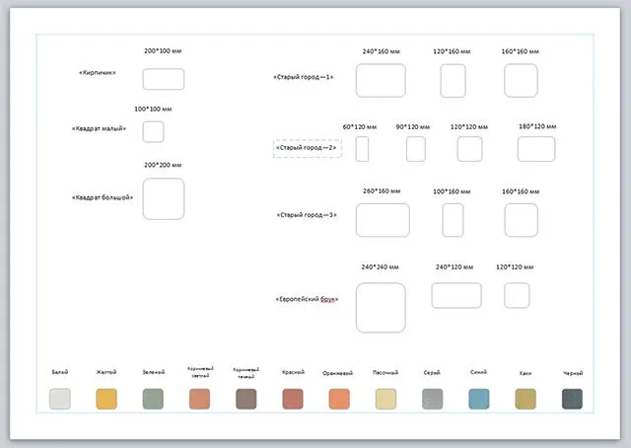Click the «240*160 мм» size text
Image resolution: width=631 pixels, height=448 pixels.
pos(382,51)
